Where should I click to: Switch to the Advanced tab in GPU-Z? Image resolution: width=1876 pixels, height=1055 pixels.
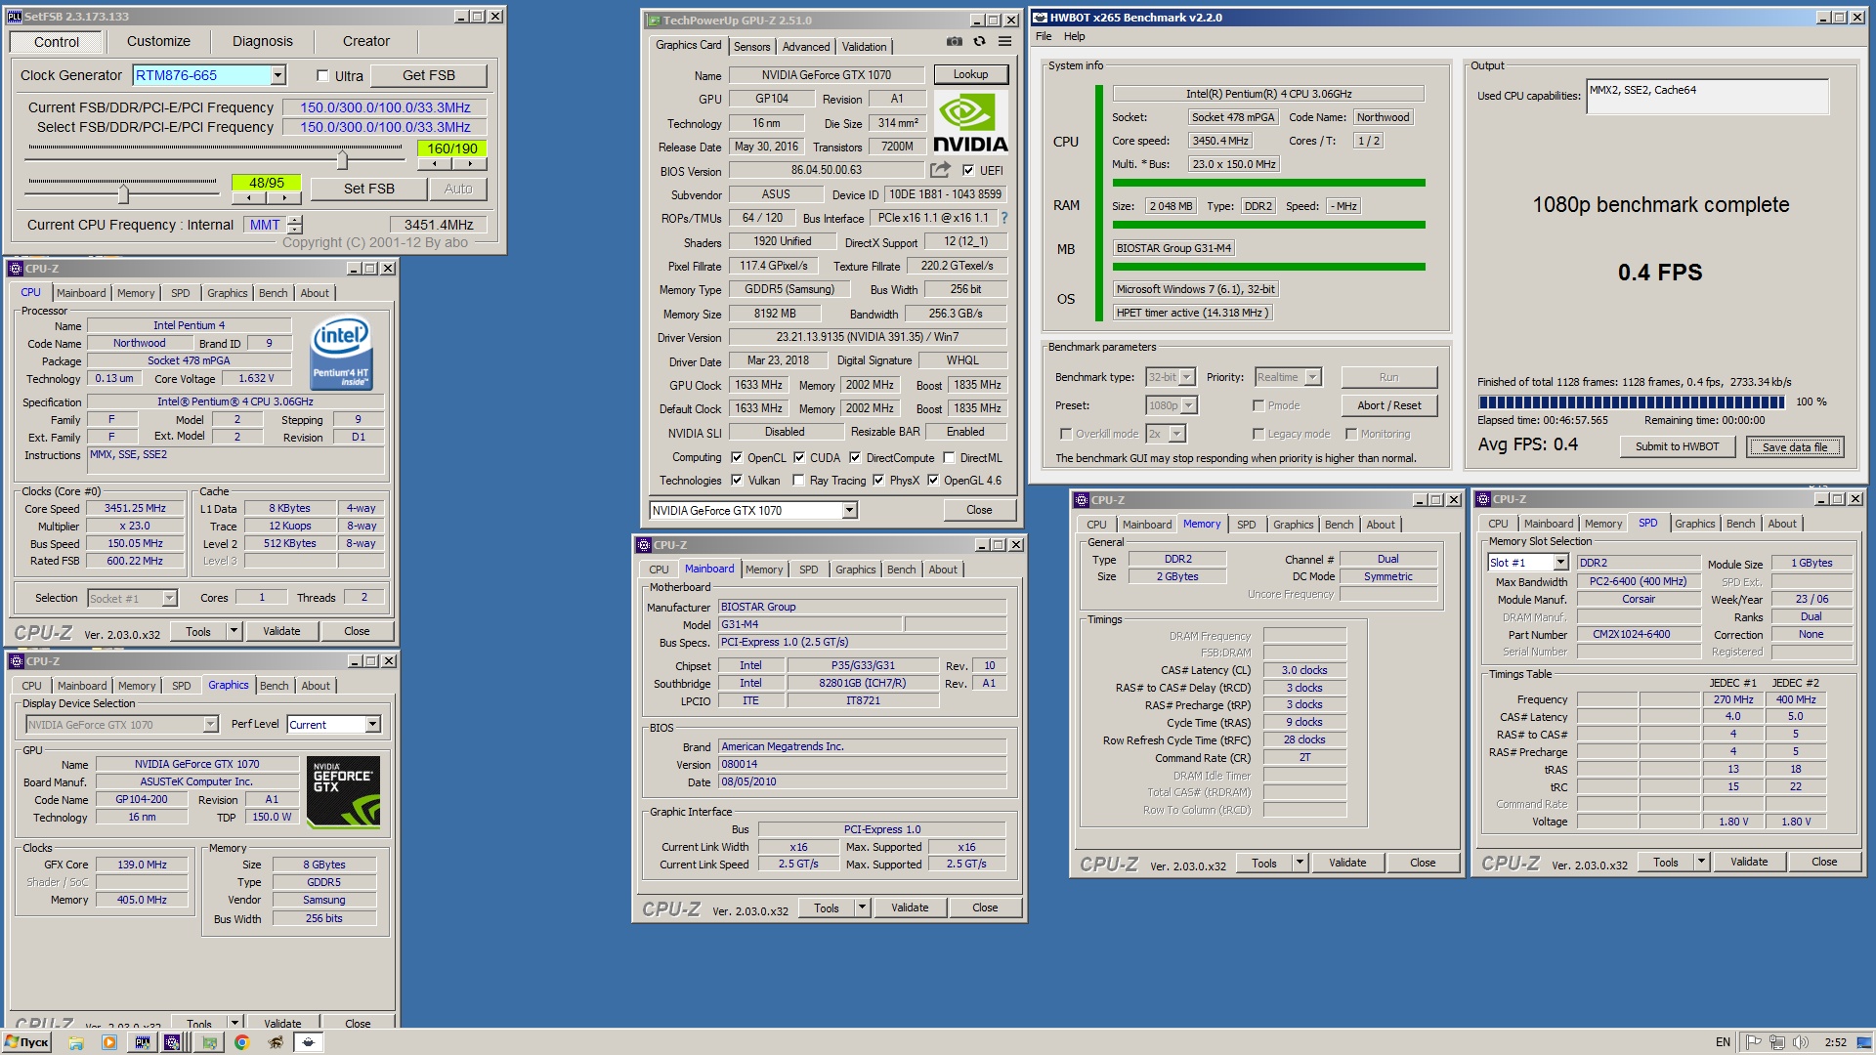pyautogui.click(x=806, y=46)
